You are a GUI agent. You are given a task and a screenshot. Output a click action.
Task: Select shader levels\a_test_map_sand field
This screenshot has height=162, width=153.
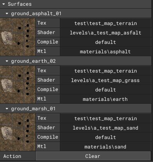click(105, 128)
